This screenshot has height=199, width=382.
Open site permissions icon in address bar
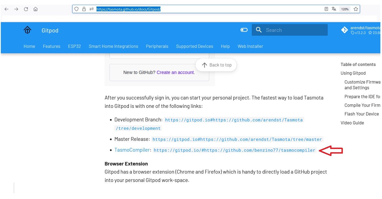click(x=92, y=9)
